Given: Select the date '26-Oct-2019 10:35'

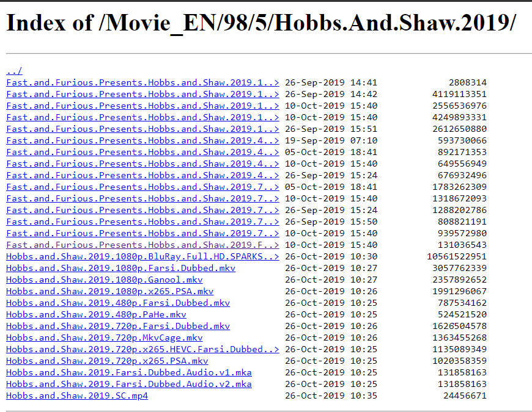Looking at the screenshot, I should [331, 396].
